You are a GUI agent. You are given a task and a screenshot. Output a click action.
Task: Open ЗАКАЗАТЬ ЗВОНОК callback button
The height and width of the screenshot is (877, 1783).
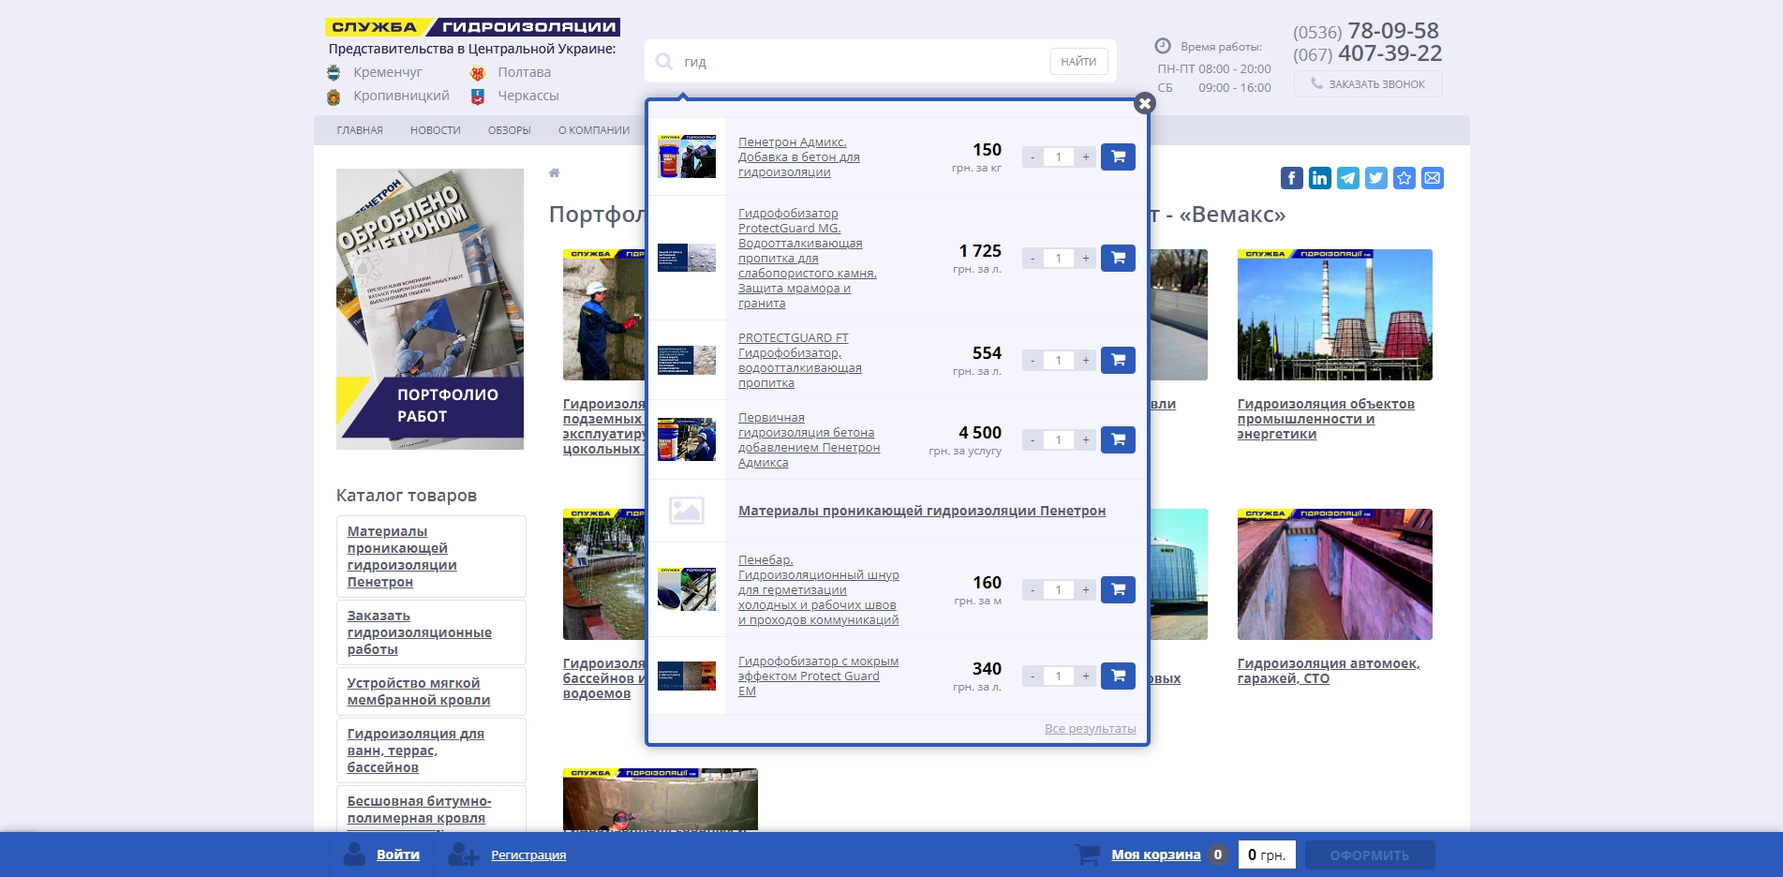pyautogui.click(x=1368, y=84)
